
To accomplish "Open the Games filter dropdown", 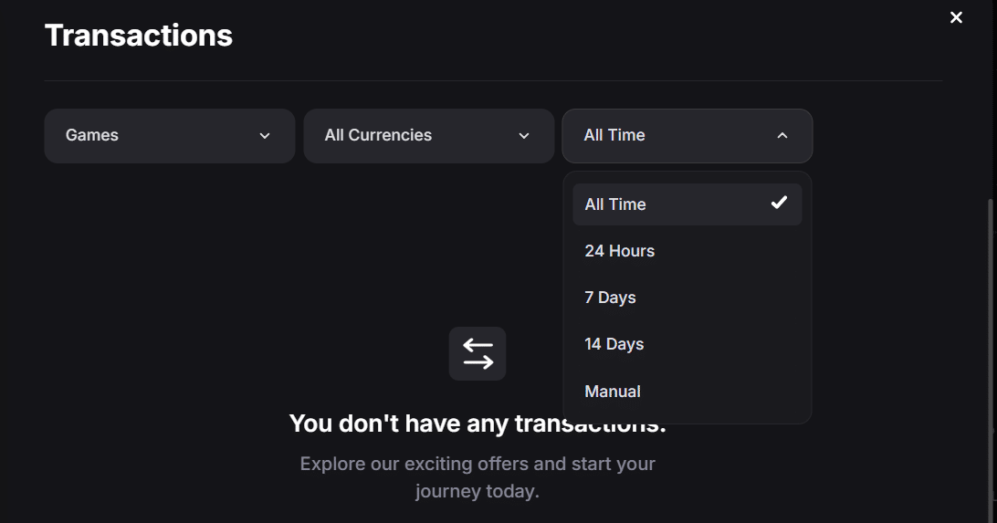I will 169,136.
